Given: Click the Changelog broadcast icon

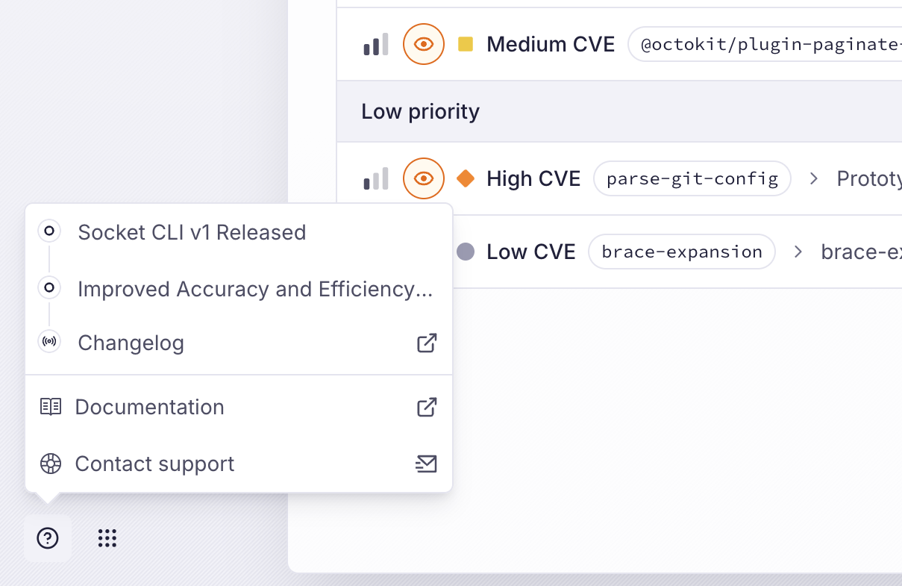Looking at the screenshot, I should click(48, 342).
